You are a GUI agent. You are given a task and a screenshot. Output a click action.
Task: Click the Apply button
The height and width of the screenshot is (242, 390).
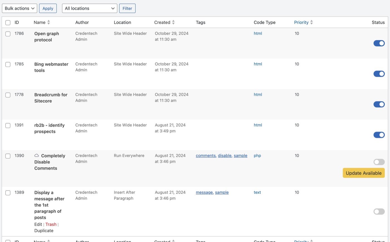pos(48,8)
